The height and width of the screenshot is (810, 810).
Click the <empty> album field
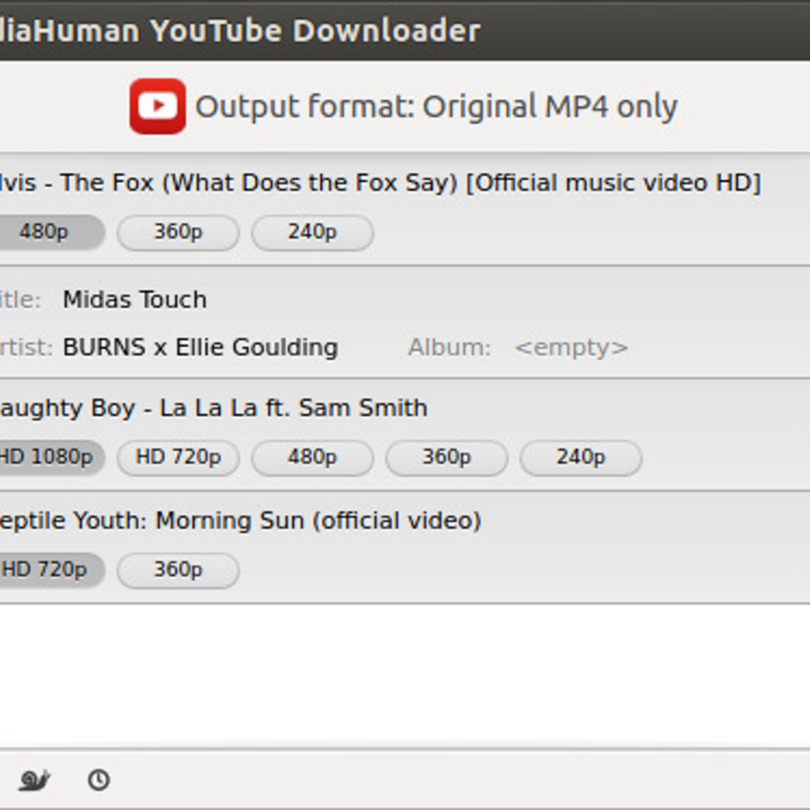point(572,347)
